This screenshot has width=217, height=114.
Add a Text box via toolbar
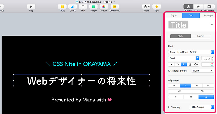(x=83, y=7)
